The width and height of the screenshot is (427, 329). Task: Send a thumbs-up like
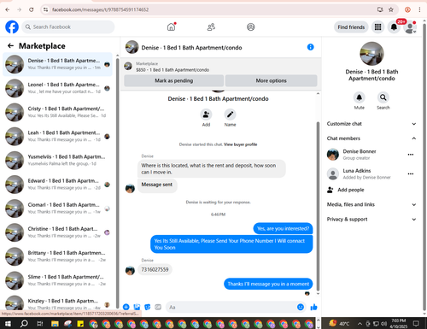(x=313, y=307)
